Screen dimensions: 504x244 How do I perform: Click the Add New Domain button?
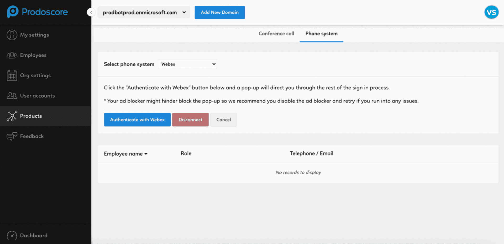(219, 12)
